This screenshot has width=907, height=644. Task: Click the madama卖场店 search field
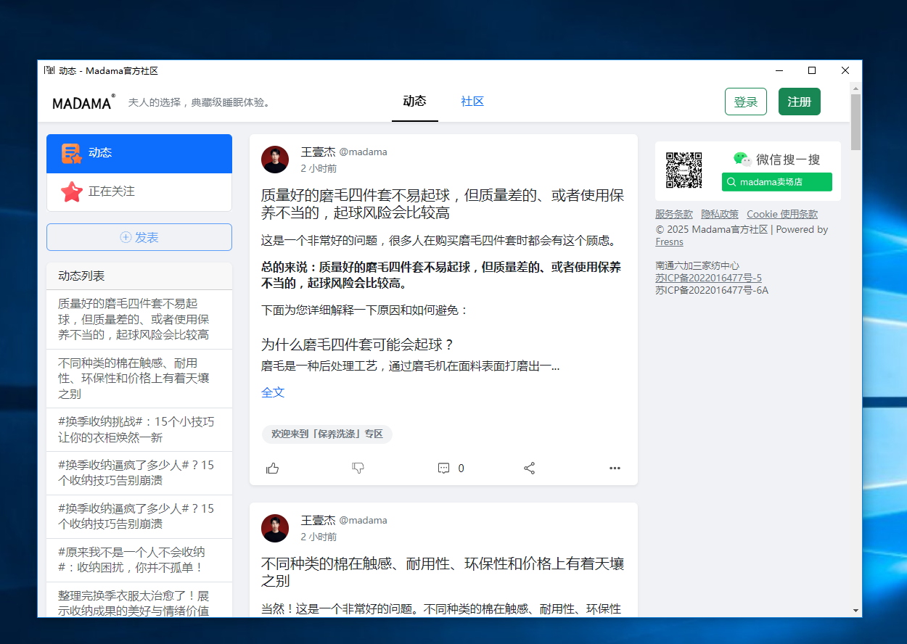(777, 181)
